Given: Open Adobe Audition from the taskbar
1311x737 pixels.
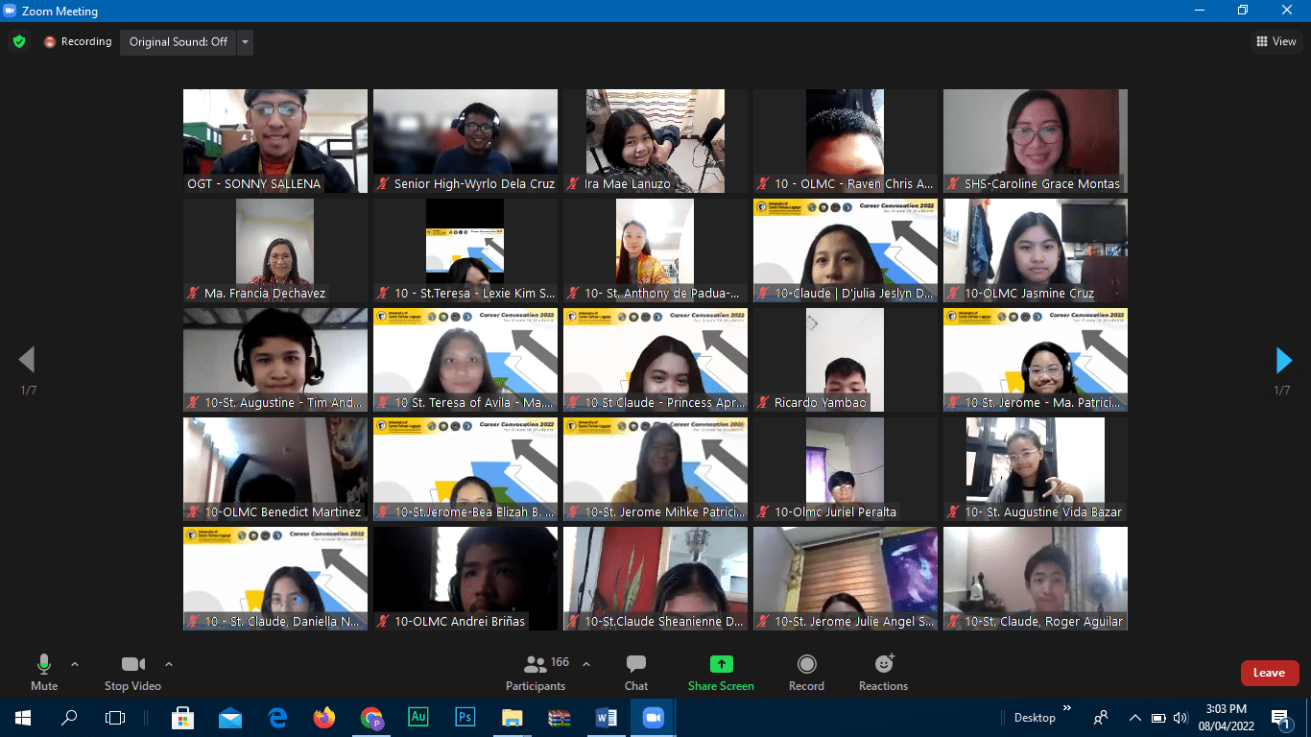Looking at the screenshot, I should [x=418, y=717].
